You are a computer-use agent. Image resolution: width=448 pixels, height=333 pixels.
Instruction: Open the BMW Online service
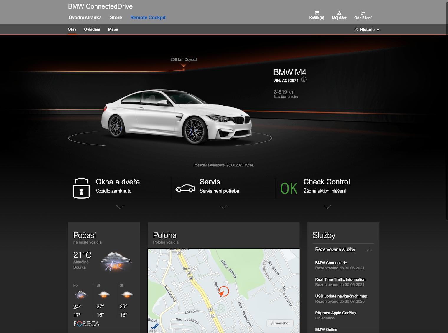(326, 329)
